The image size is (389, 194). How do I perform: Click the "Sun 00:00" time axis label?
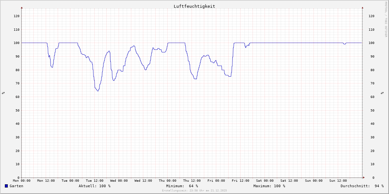[x=313, y=181]
